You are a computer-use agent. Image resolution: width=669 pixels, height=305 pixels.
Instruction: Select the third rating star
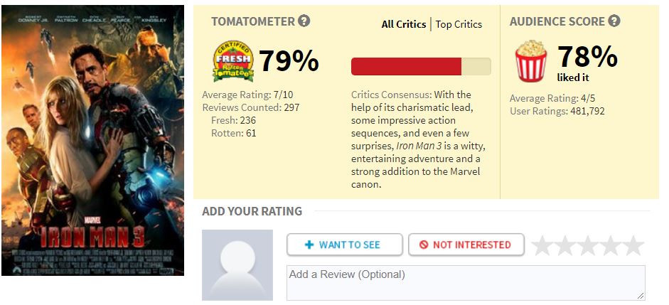coord(588,245)
